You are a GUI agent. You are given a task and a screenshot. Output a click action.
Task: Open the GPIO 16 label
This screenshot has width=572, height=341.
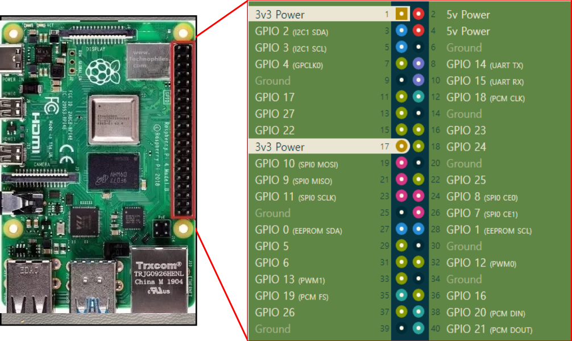point(466,296)
